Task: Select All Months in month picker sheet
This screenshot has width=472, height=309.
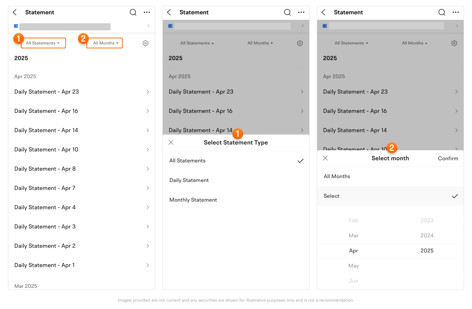Action: click(x=337, y=176)
